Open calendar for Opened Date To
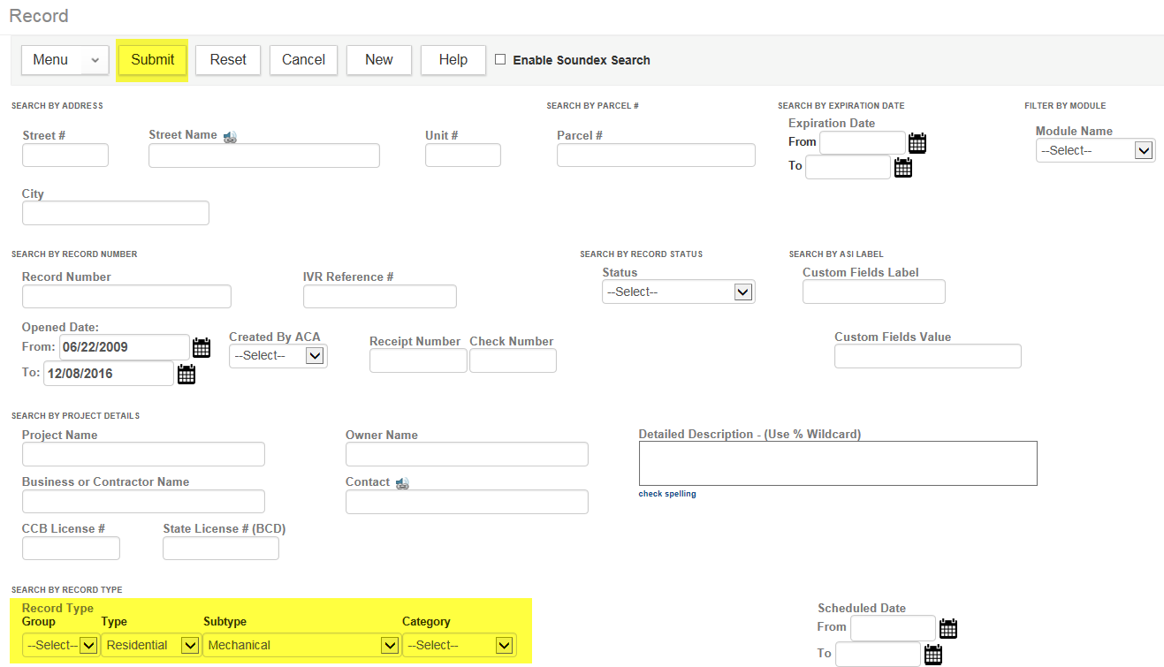The height and width of the screenshot is (667, 1164). tap(186, 375)
